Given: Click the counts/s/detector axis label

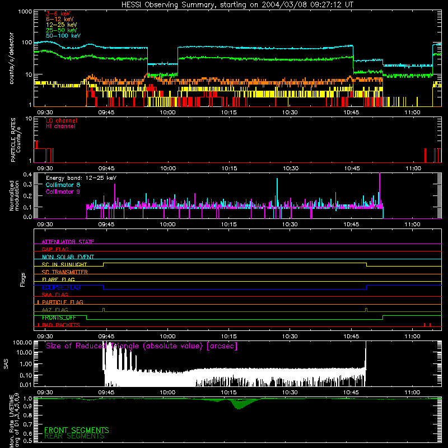Looking at the screenshot, I should point(12,58).
